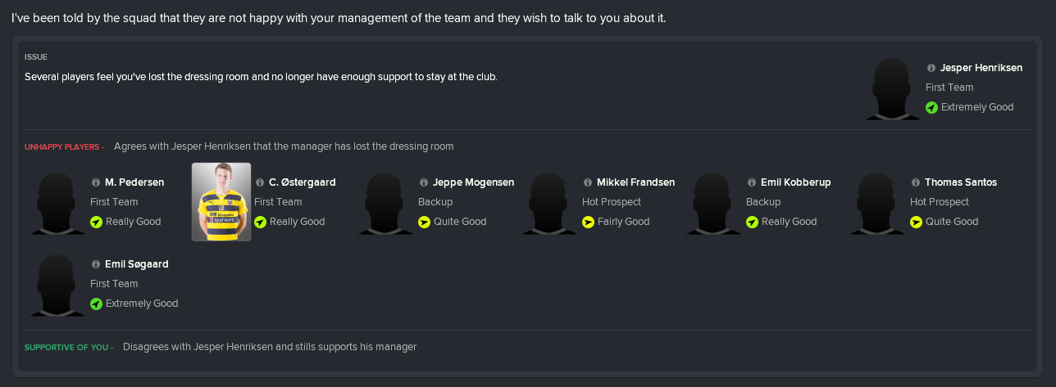Select the Mikkel Frandsen name link
Screen dimensions: 1056x387
(x=636, y=182)
